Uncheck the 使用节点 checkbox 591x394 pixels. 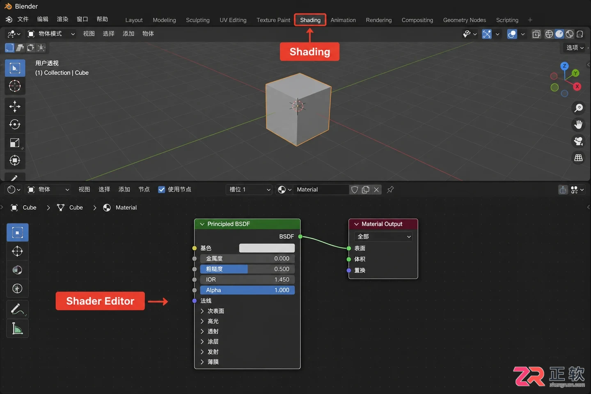pyautogui.click(x=162, y=190)
